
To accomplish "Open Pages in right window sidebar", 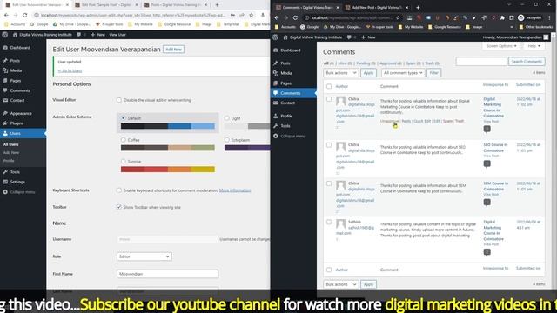I will pyautogui.click(x=285, y=83).
